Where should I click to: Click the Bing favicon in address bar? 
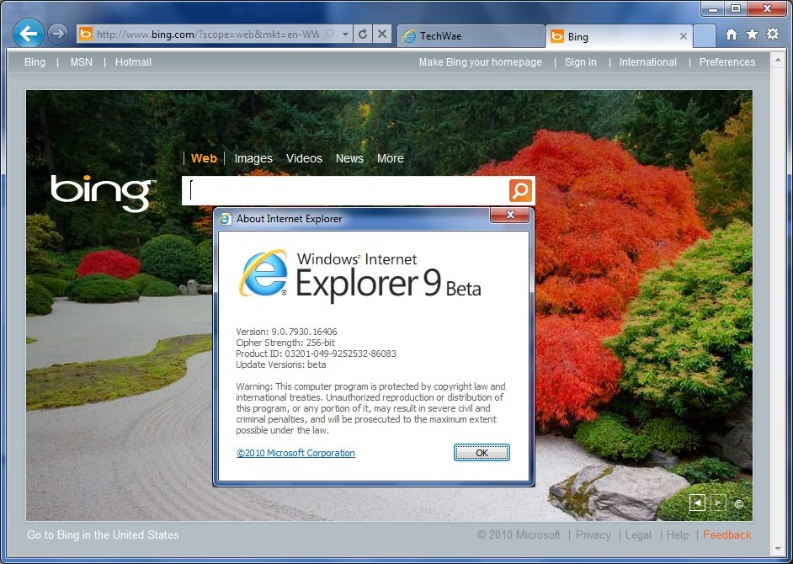tap(86, 35)
